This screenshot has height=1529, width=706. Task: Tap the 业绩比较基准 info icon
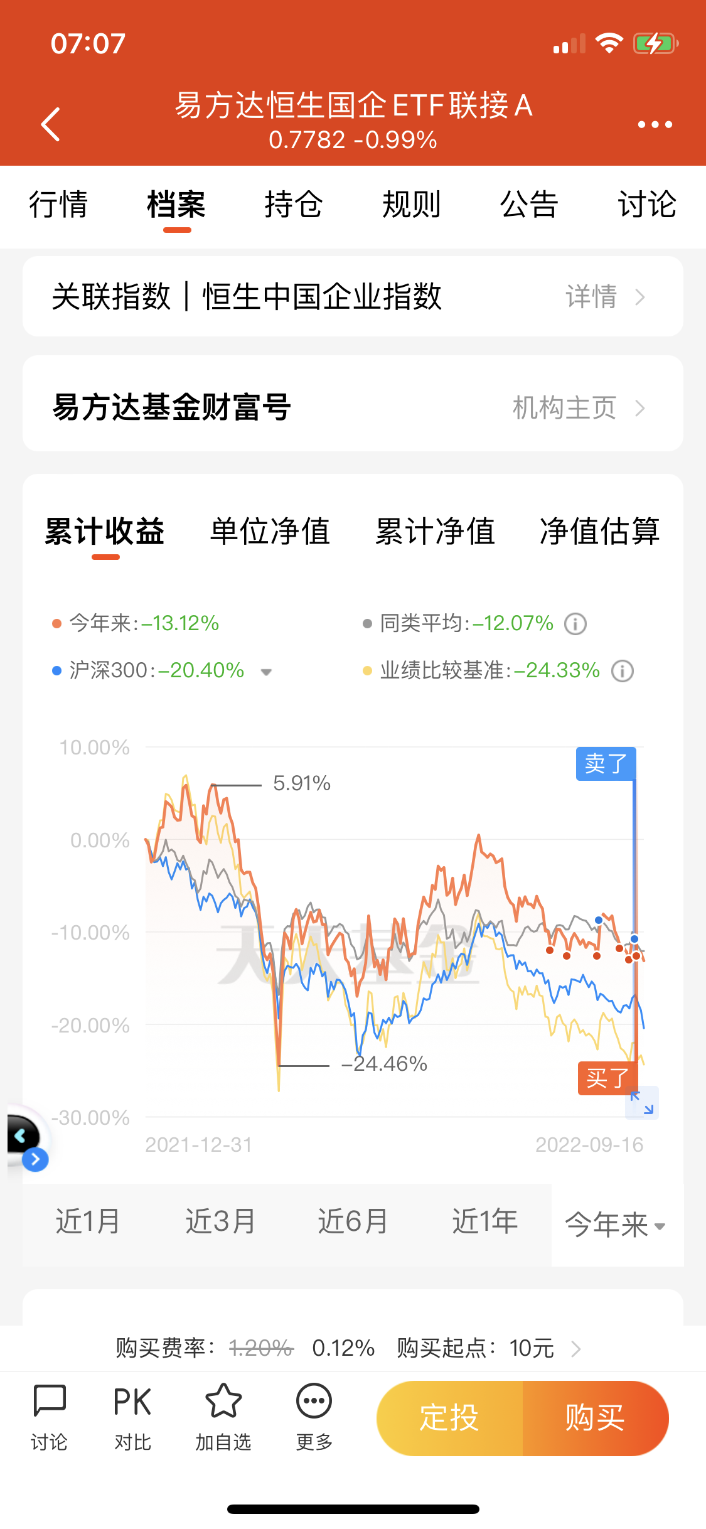(623, 671)
